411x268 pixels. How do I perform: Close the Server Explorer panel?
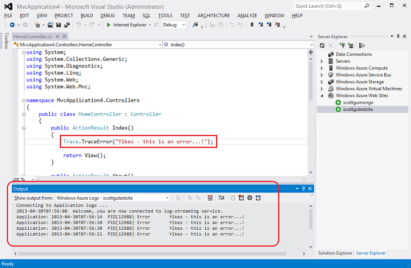[x=404, y=36]
